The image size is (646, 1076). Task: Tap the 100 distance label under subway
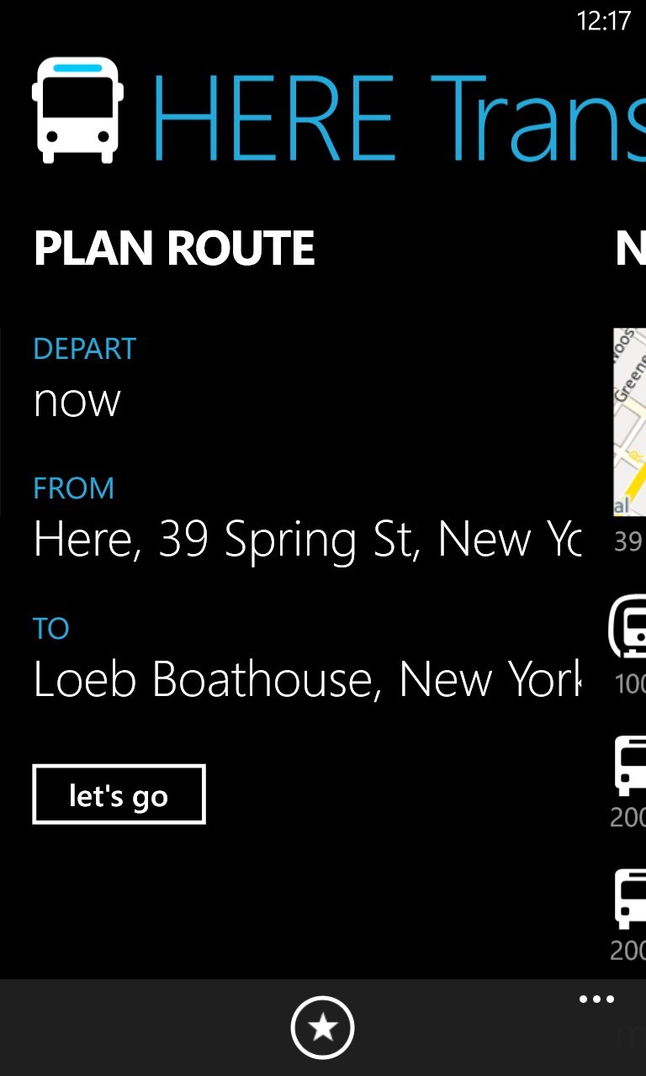630,683
